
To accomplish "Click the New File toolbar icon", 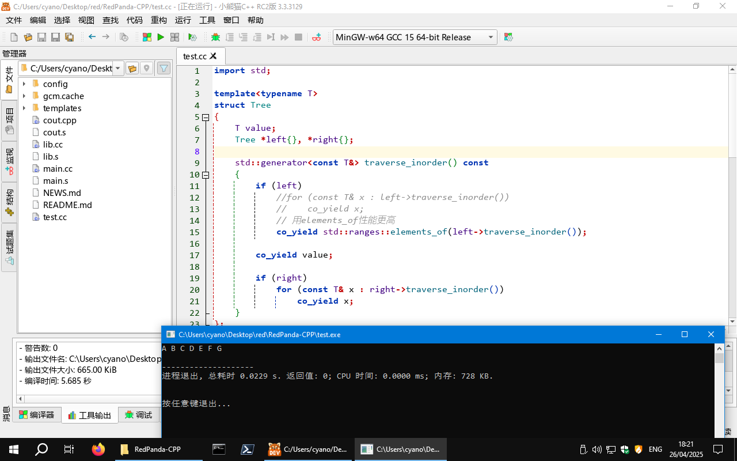I will (14, 37).
